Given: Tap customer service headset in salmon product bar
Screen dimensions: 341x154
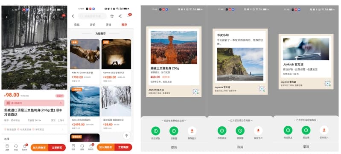Looking at the screenshot, I should point(16,147).
